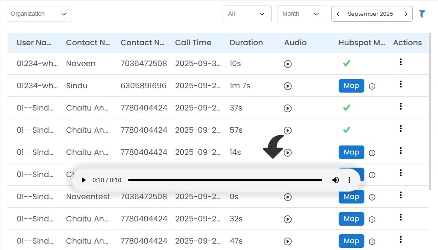Open the Month period dropdown
438x250 pixels.
click(301, 14)
